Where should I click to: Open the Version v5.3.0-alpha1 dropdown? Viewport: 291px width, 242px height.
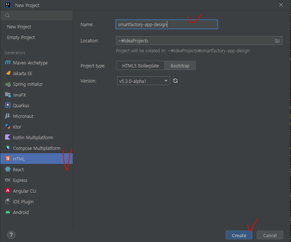point(143,81)
